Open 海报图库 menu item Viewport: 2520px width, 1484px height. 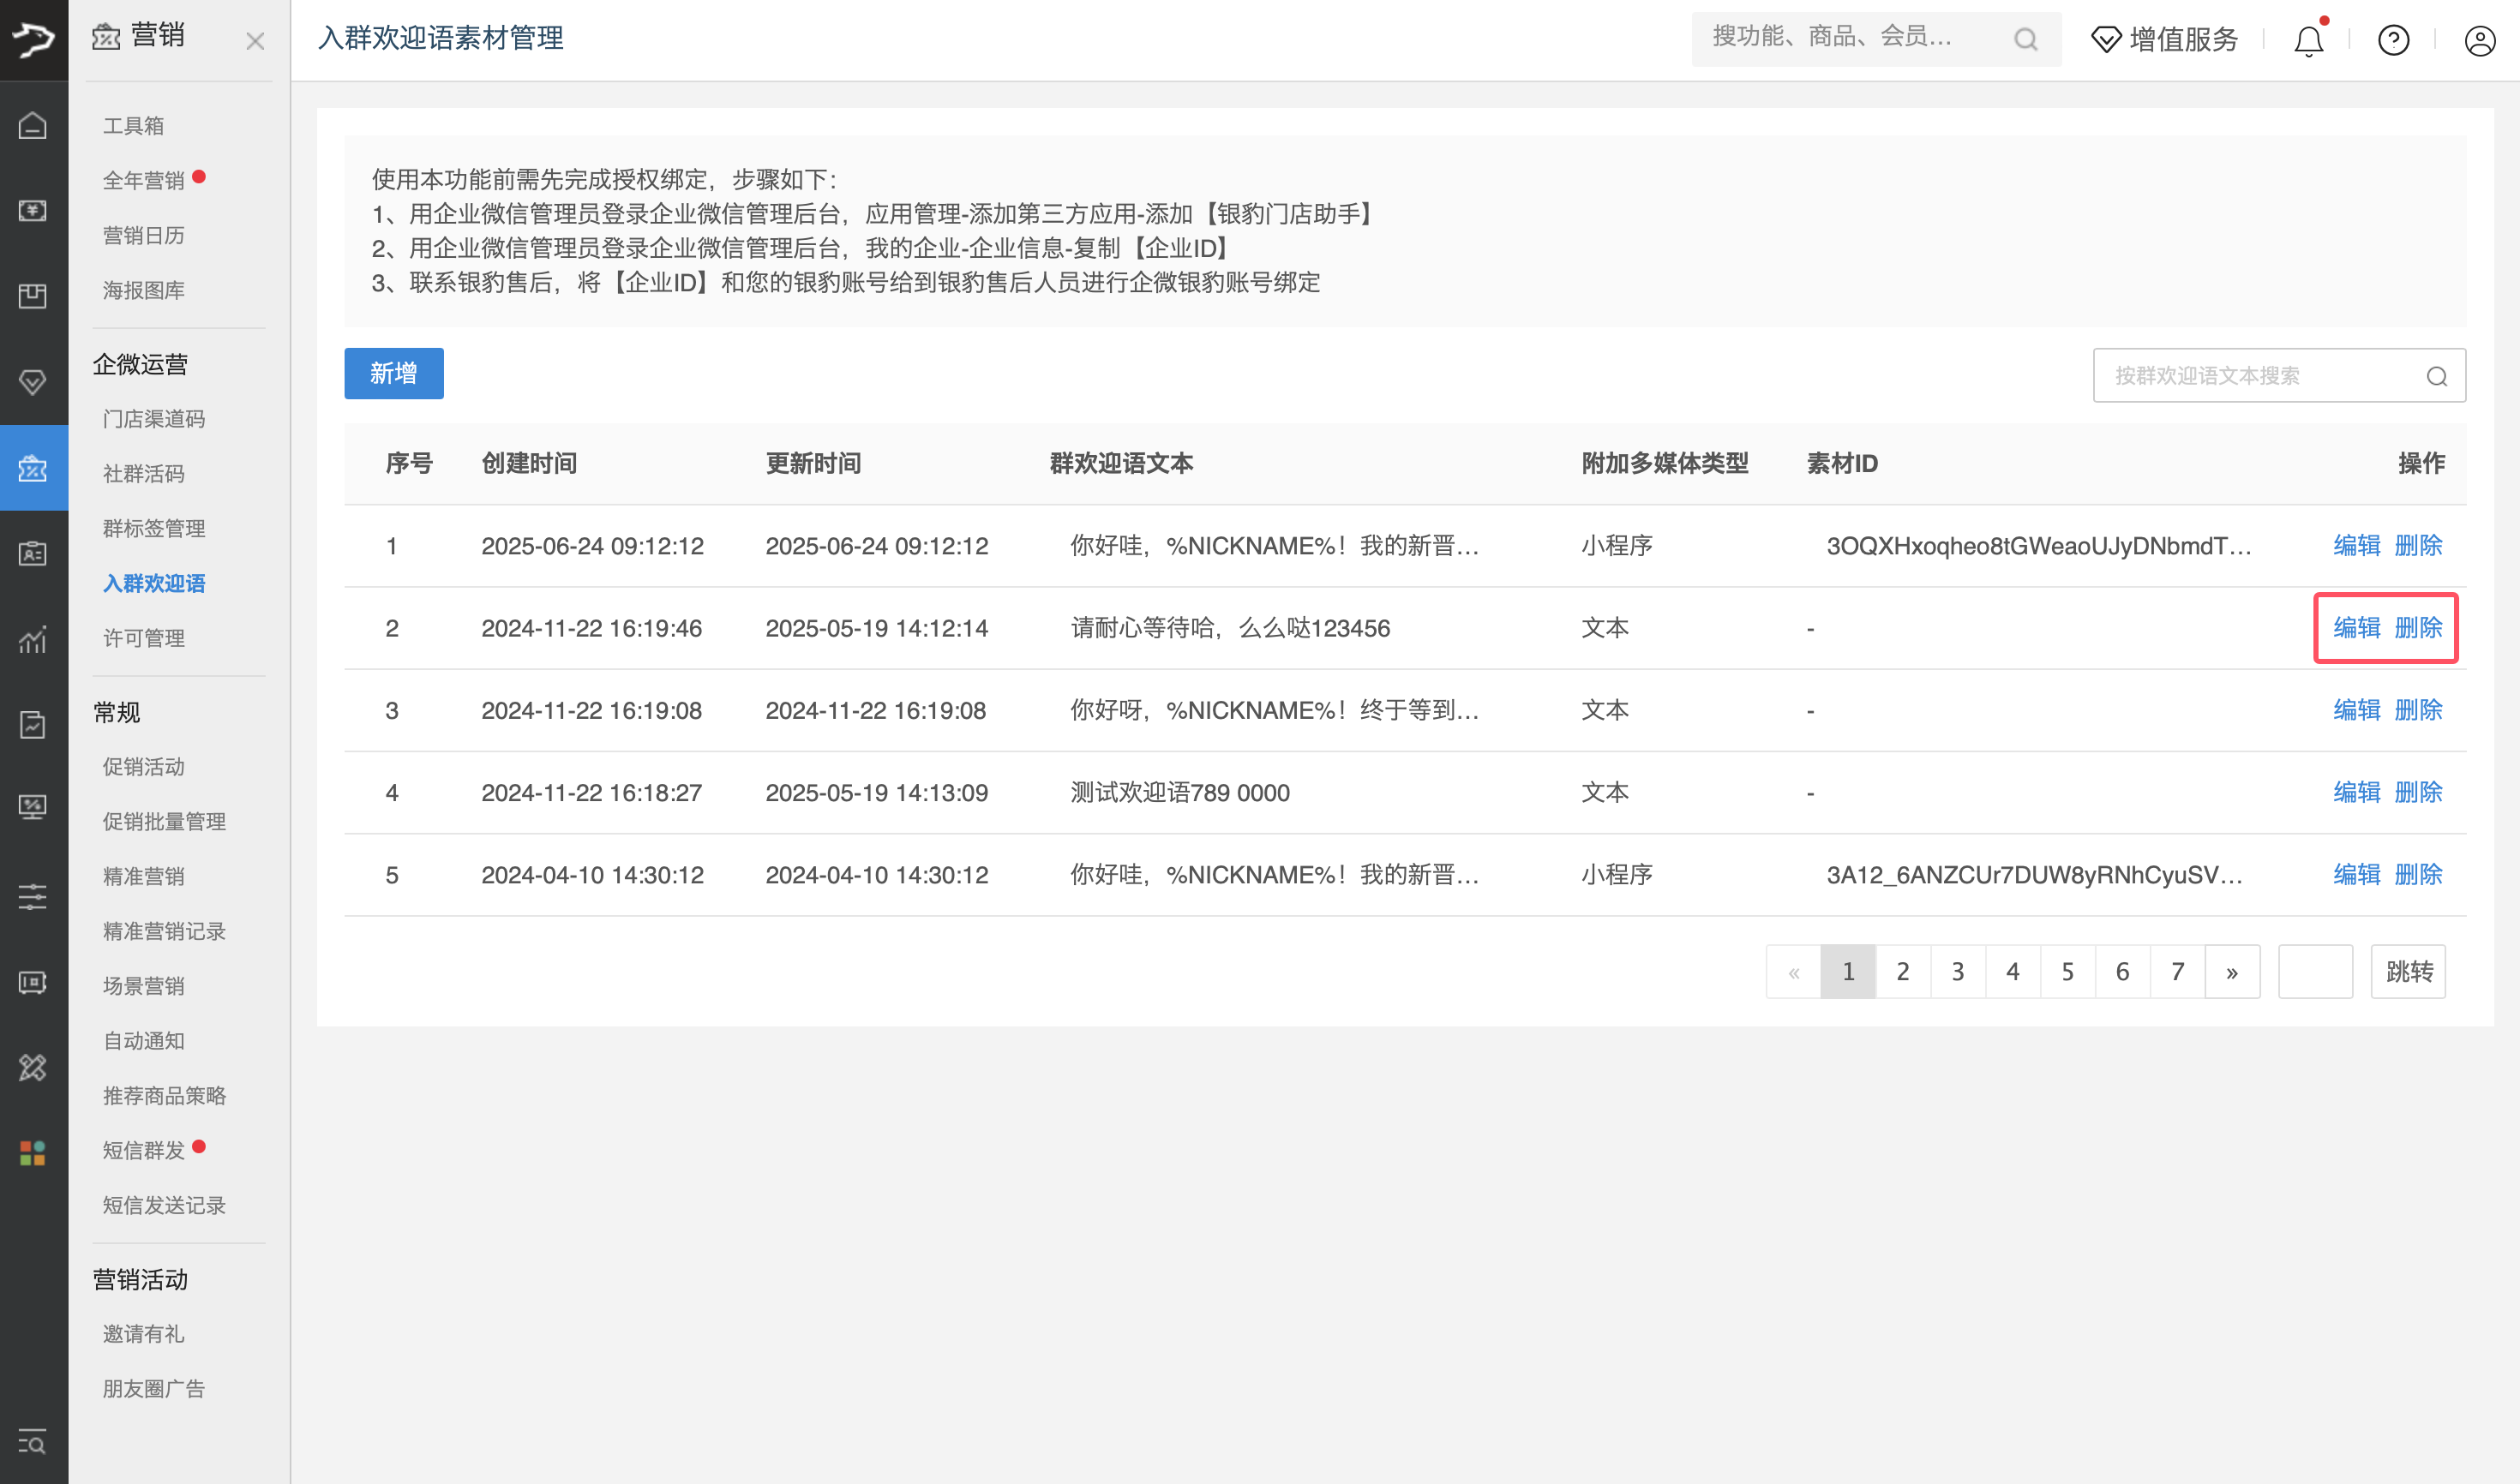click(x=144, y=291)
